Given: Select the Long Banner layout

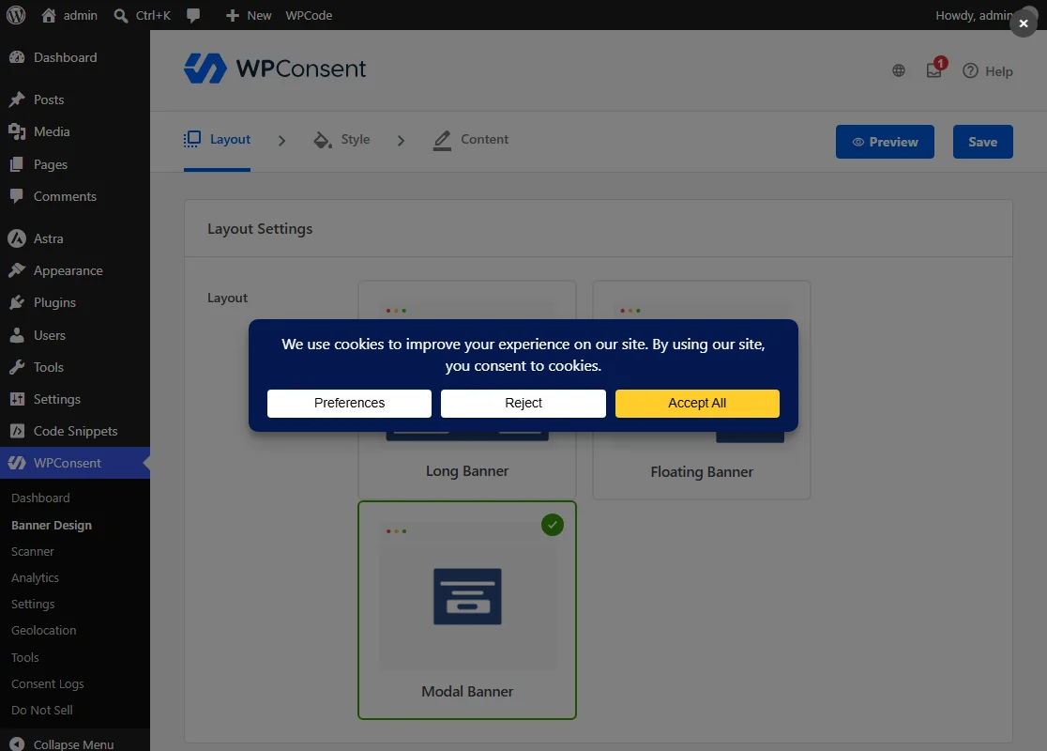Looking at the screenshot, I should click(x=467, y=471).
